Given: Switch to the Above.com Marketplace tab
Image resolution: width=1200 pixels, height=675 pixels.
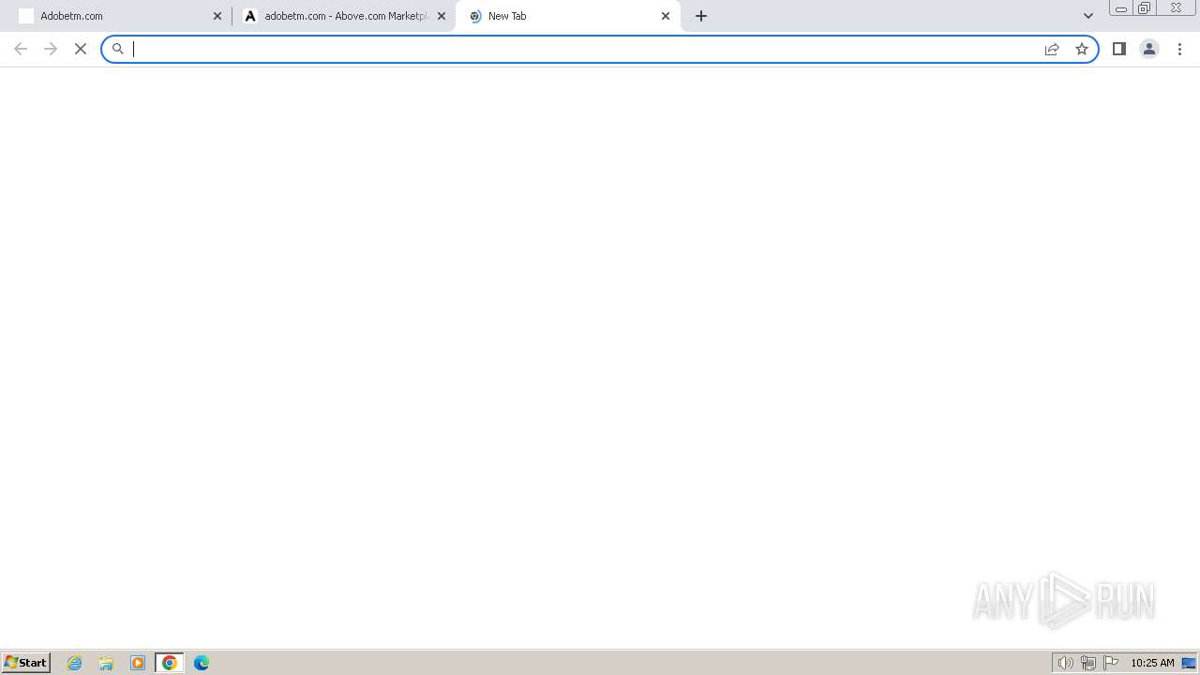Looking at the screenshot, I should click(x=343, y=16).
